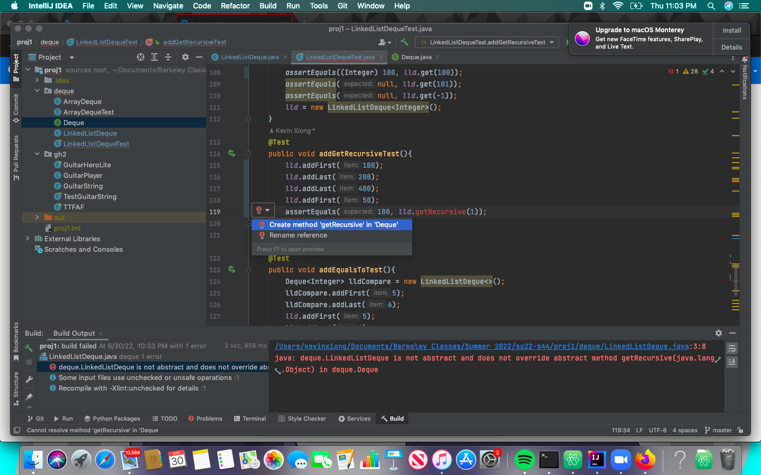Run addGetRecursiveTest from the gutter icon

pos(231,154)
